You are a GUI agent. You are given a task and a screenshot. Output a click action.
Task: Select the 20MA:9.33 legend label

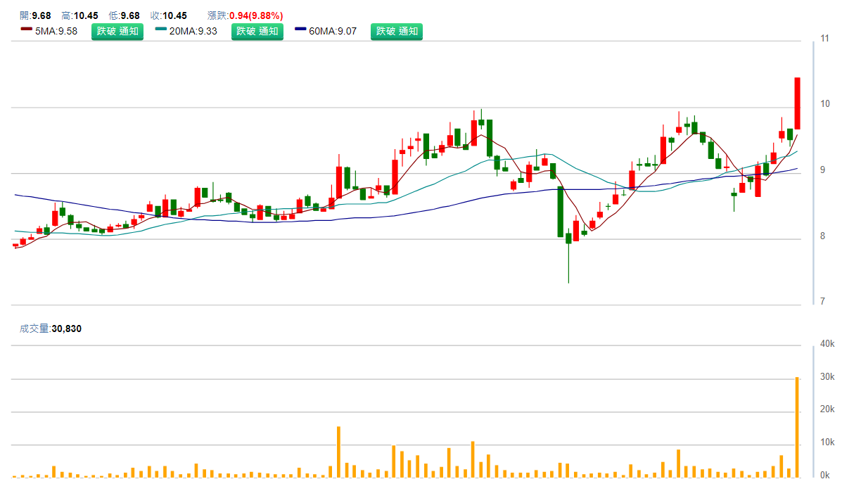coord(193,31)
